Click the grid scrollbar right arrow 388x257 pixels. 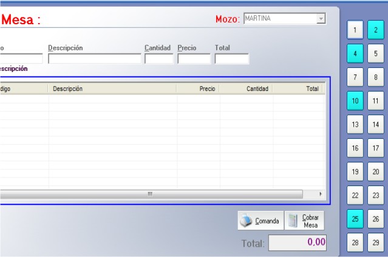point(321,194)
